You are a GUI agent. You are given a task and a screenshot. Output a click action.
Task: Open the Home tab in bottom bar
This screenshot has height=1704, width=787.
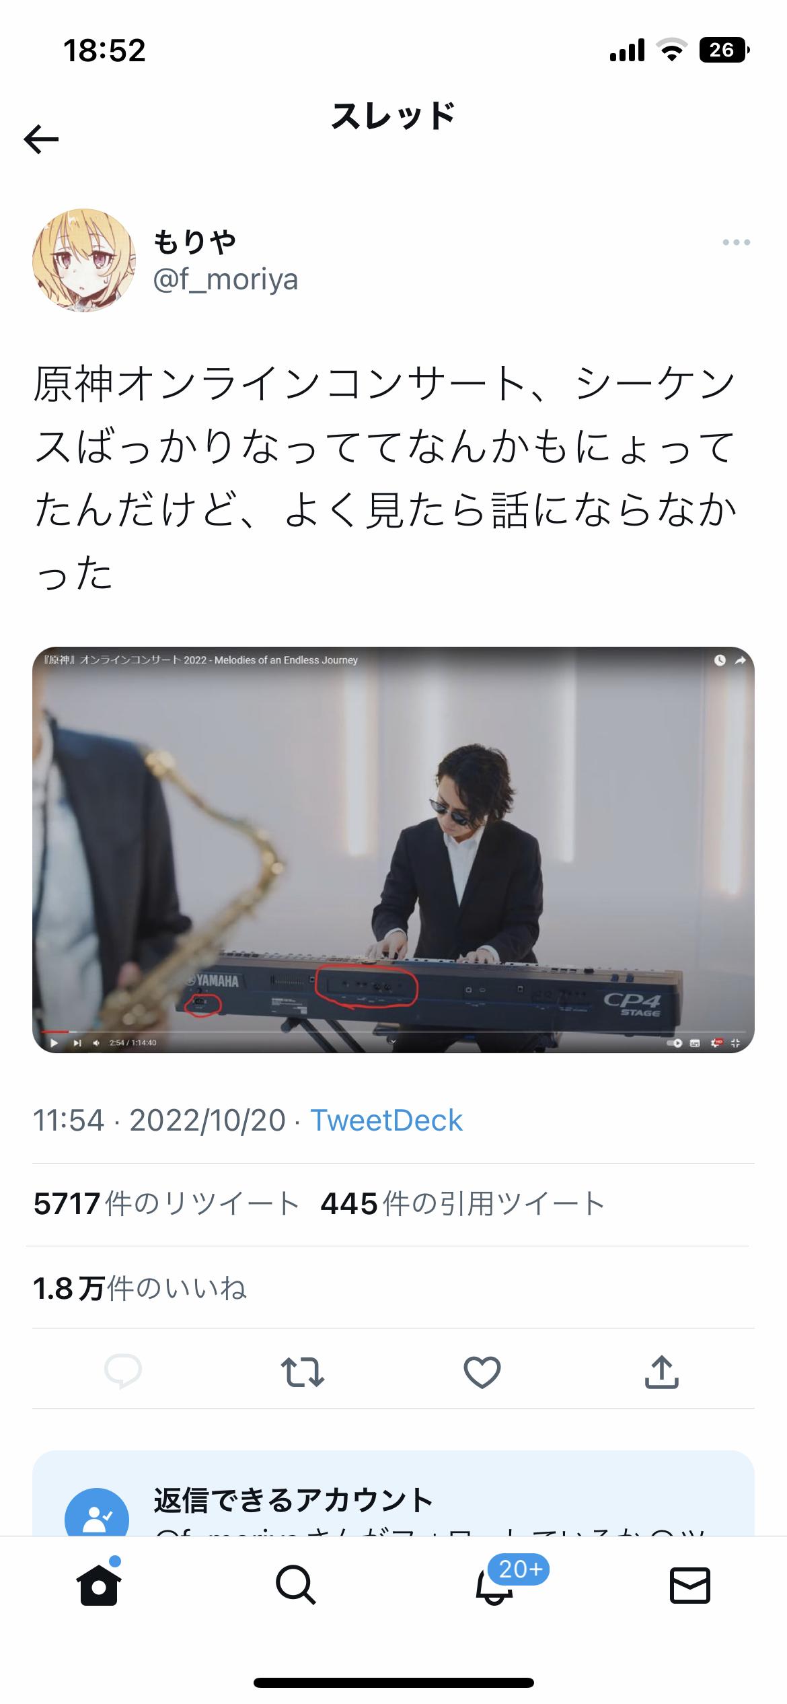click(99, 1584)
